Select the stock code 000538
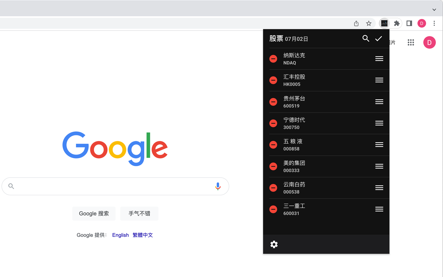The image size is (443, 277). coord(291,192)
